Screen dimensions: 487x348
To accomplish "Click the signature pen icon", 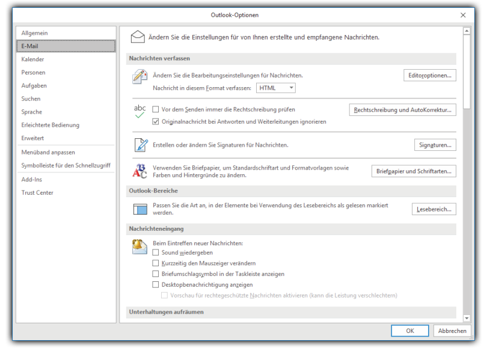I will tap(141, 145).
